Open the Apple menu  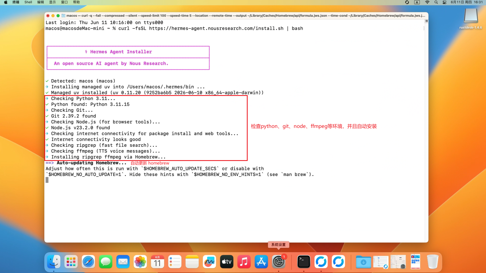coord(6,2)
